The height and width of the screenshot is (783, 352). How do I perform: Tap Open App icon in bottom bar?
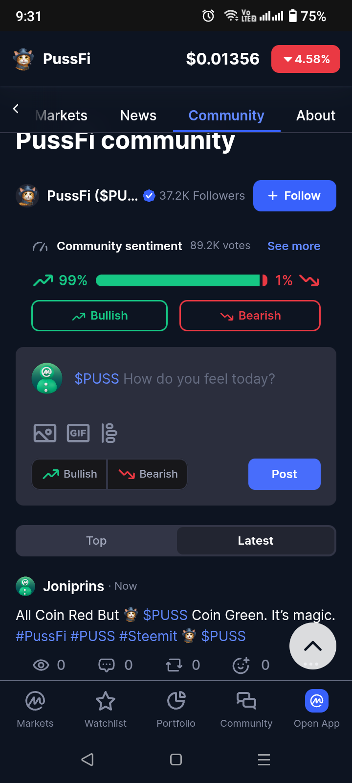point(317,701)
